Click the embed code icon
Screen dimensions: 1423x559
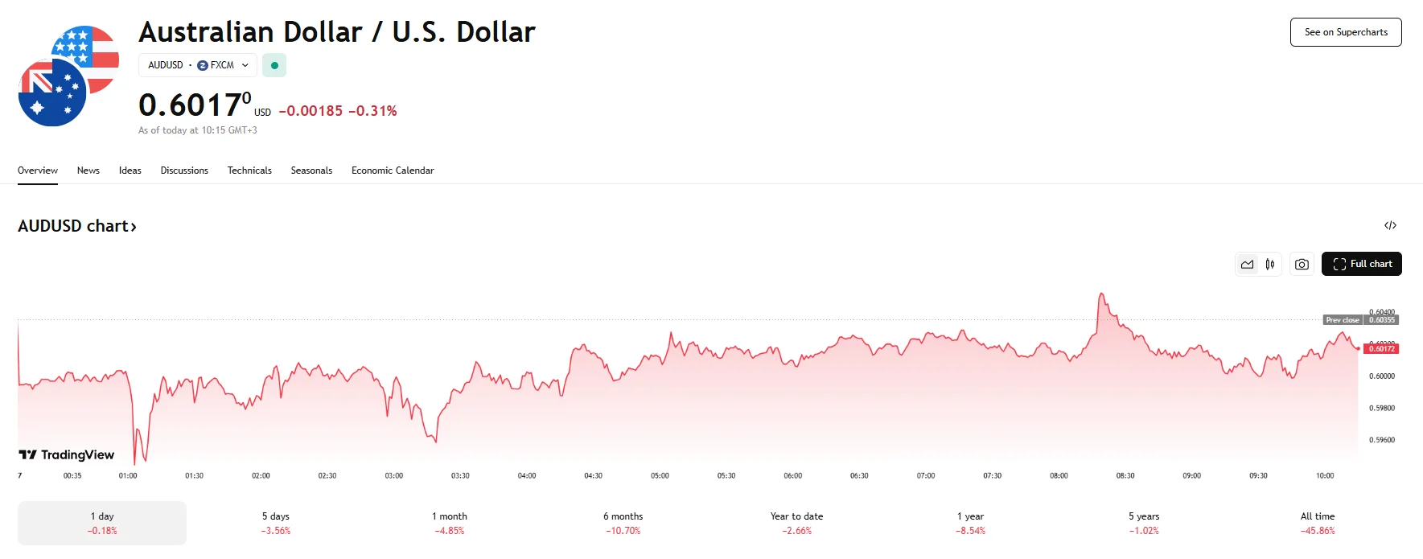click(x=1390, y=225)
